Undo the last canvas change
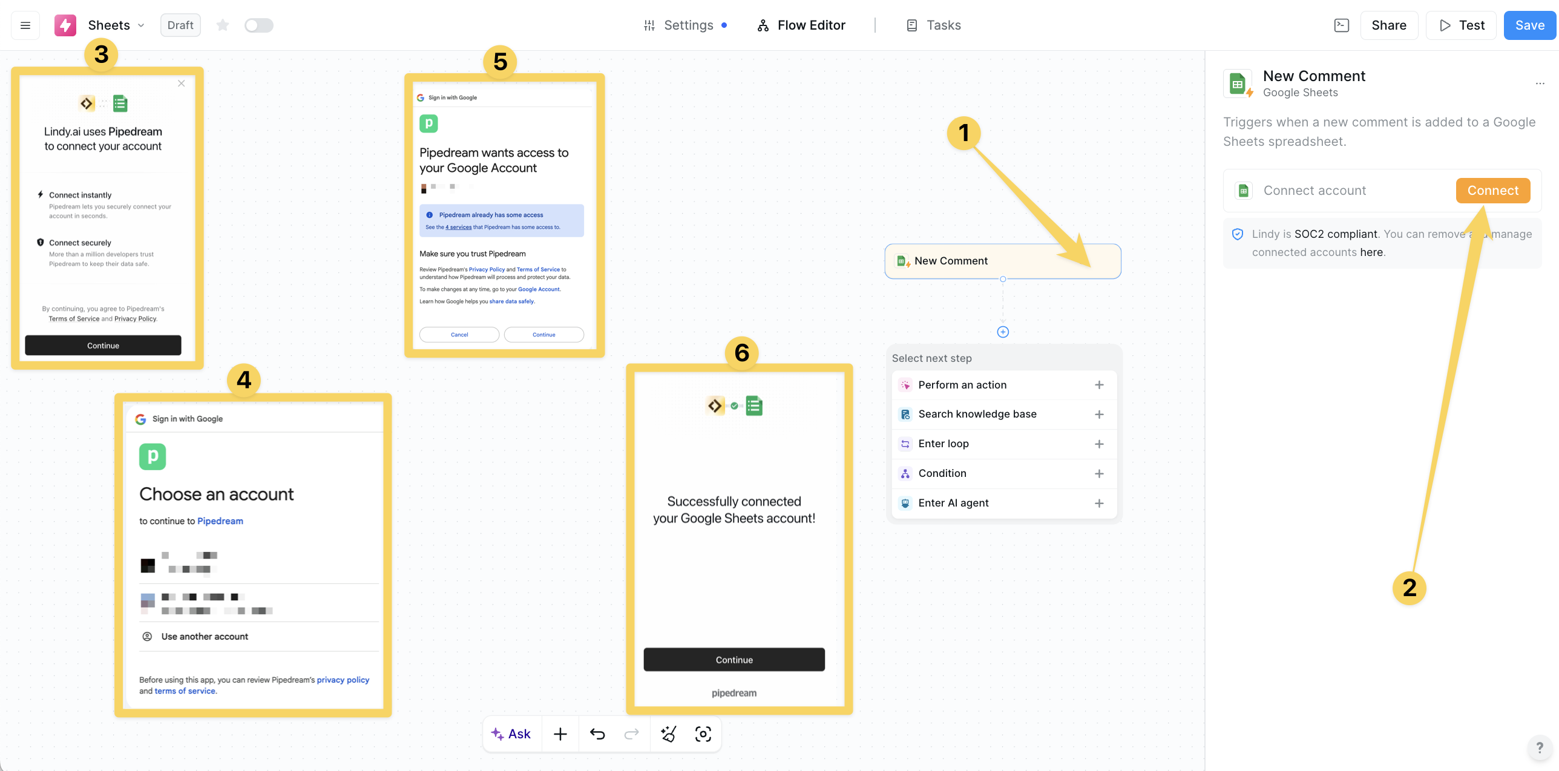This screenshot has width=1559, height=771. pos(597,734)
